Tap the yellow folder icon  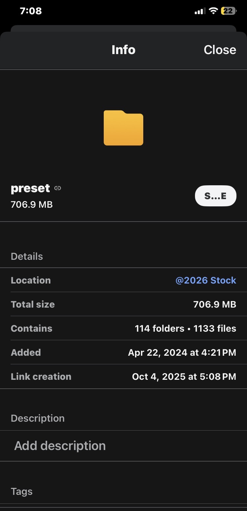(123, 128)
